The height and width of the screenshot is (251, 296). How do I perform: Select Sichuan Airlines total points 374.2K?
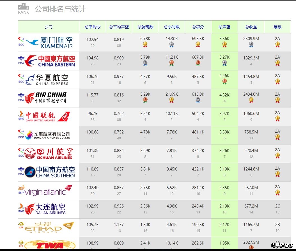(198, 151)
